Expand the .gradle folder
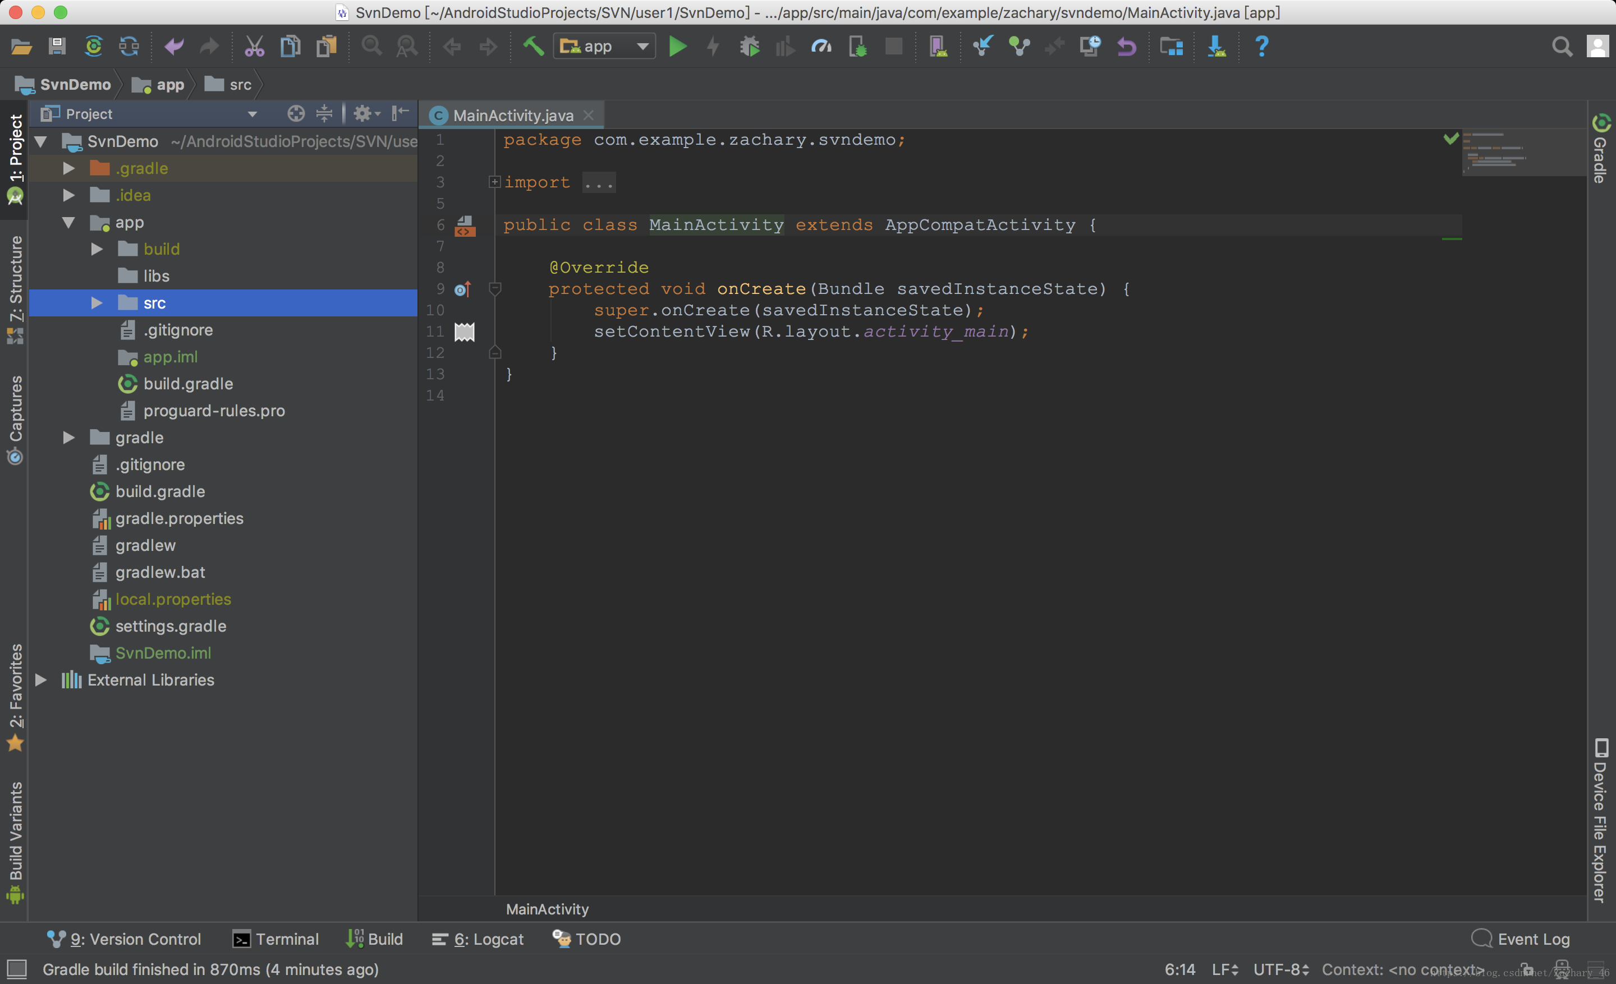This screenshot has width=1616, height=984. pos(69,168)
